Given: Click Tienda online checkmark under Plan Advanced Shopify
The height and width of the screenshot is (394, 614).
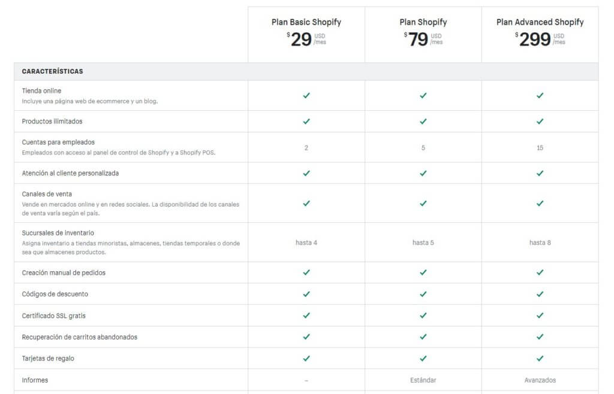Looking at the screenshot, I should coord(540,95).
